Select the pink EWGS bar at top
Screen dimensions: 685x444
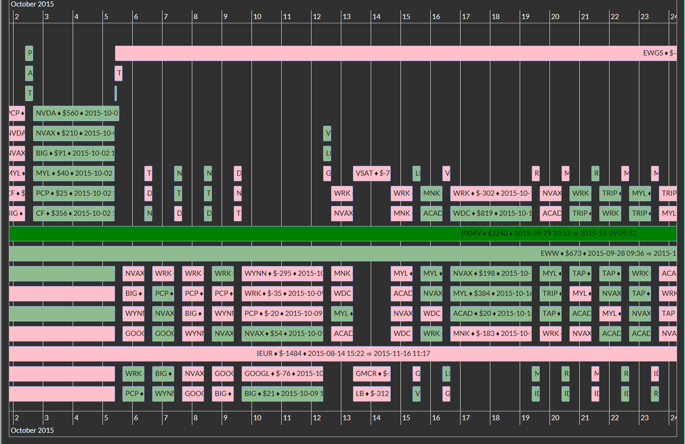(x=396, y=53)
